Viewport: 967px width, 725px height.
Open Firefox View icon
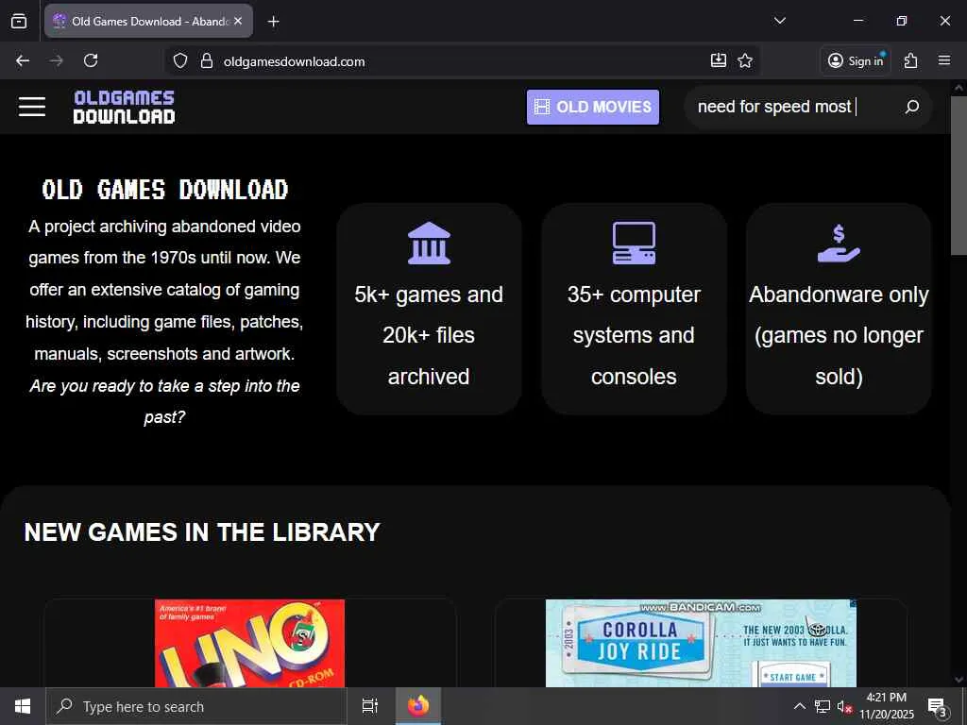tap(19, 21)
